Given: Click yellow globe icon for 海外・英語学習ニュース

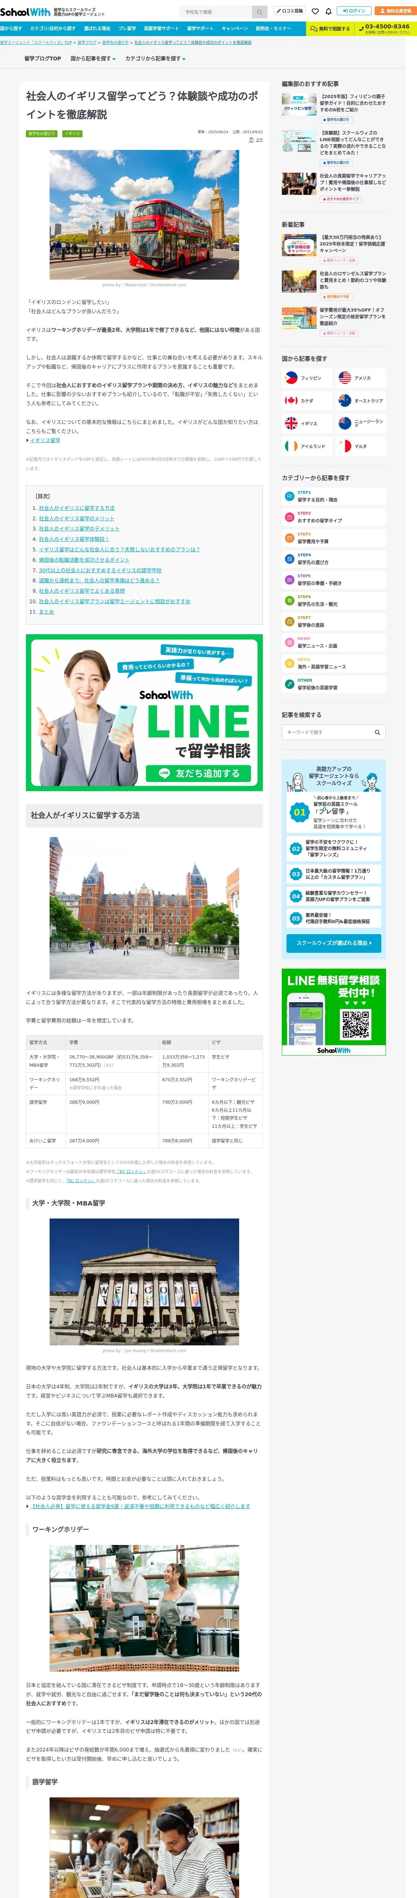Looking at the screenshot, I should [290, 664].
